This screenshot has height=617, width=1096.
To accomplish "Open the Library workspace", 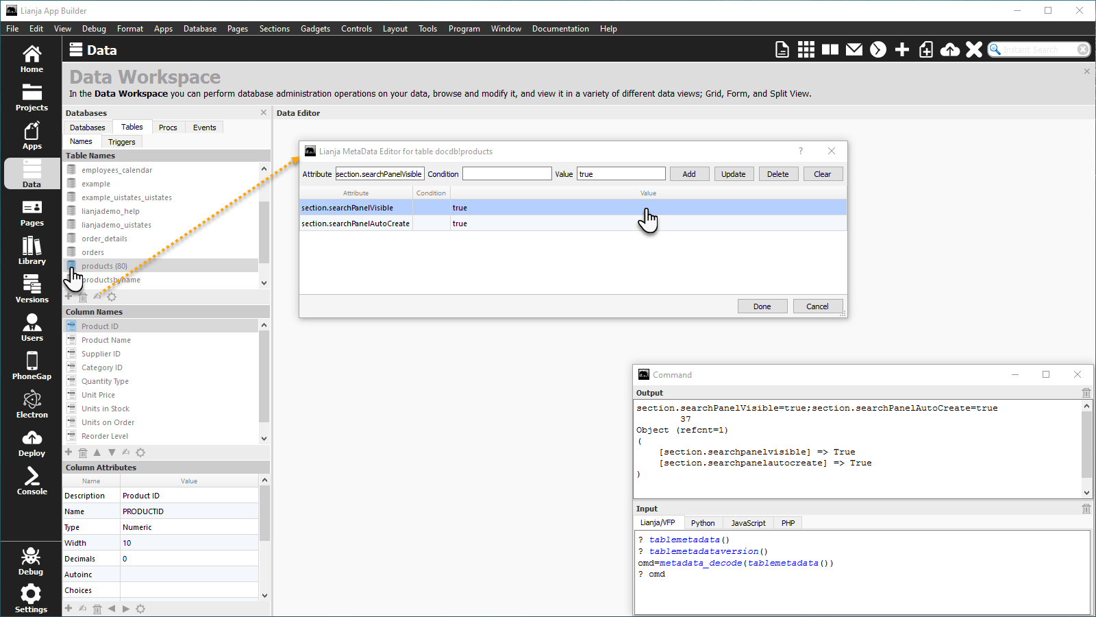I will coord(32,251).
